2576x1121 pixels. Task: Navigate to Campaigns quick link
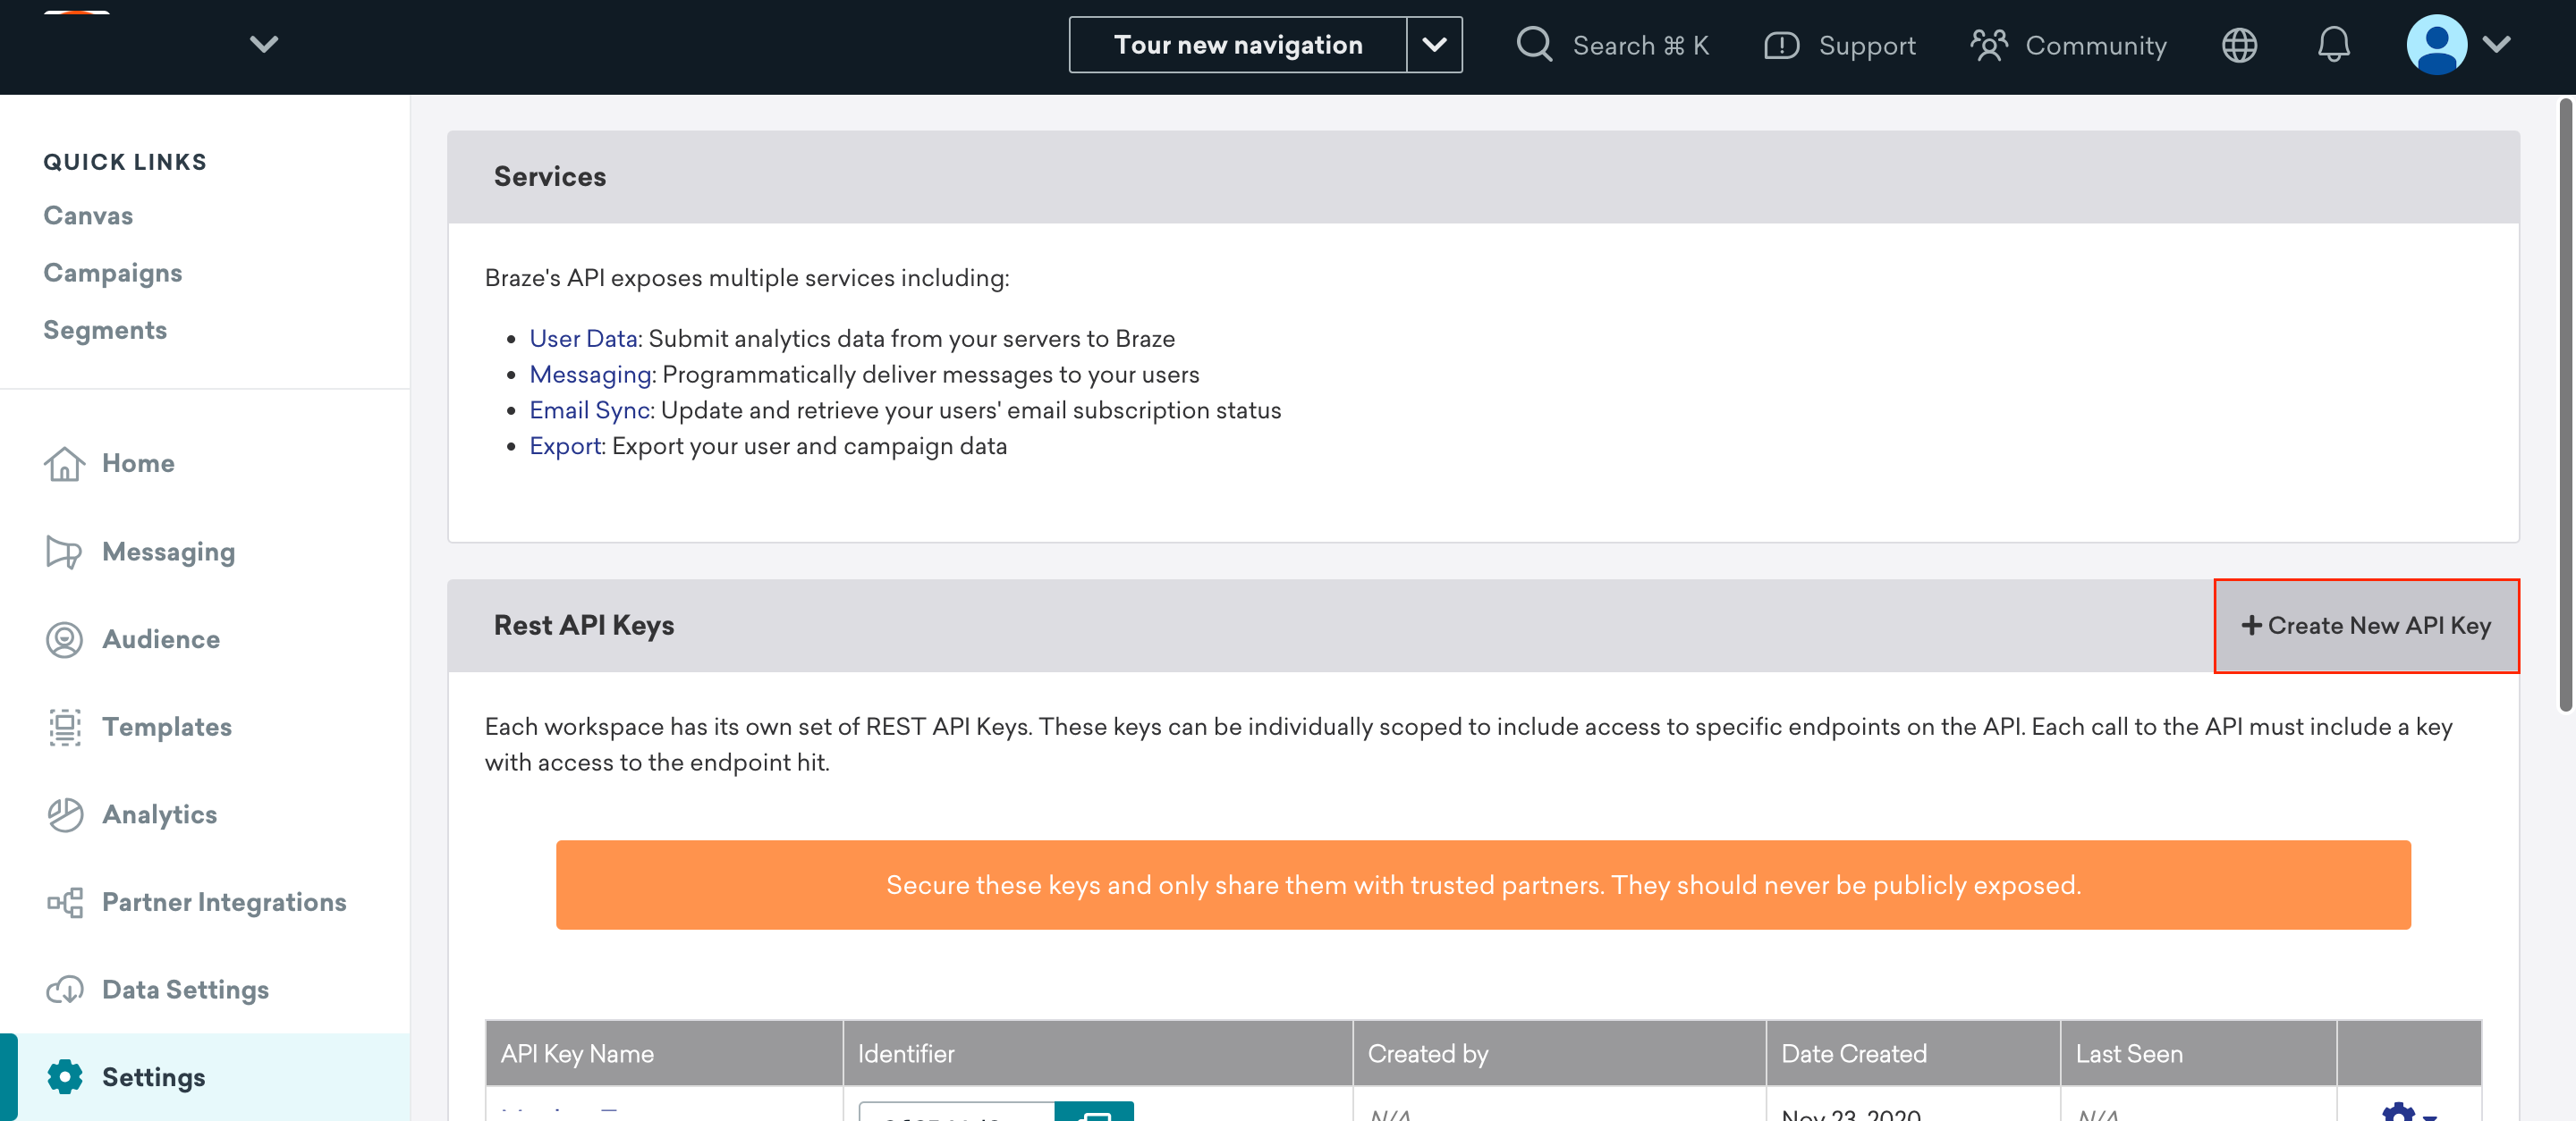point(112,272)
